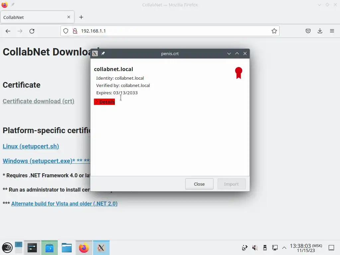Click the address bar showing 192.168.1.1

coord(170,31)
